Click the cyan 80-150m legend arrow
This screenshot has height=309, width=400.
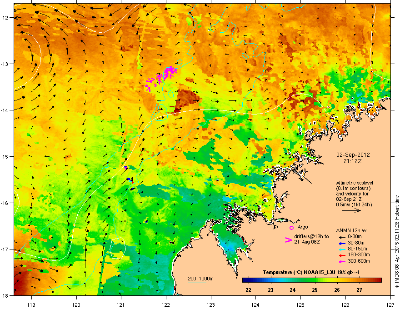tap(342, 249)
